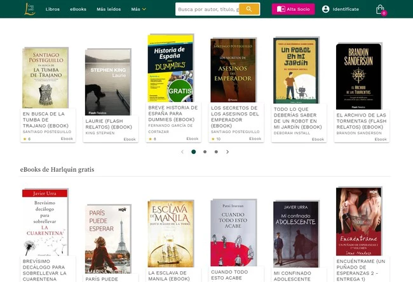Open Cuando todo esto acabe cover
This screenshot has height=282, width=413.
pyautogui.click(x=233, y=233)
